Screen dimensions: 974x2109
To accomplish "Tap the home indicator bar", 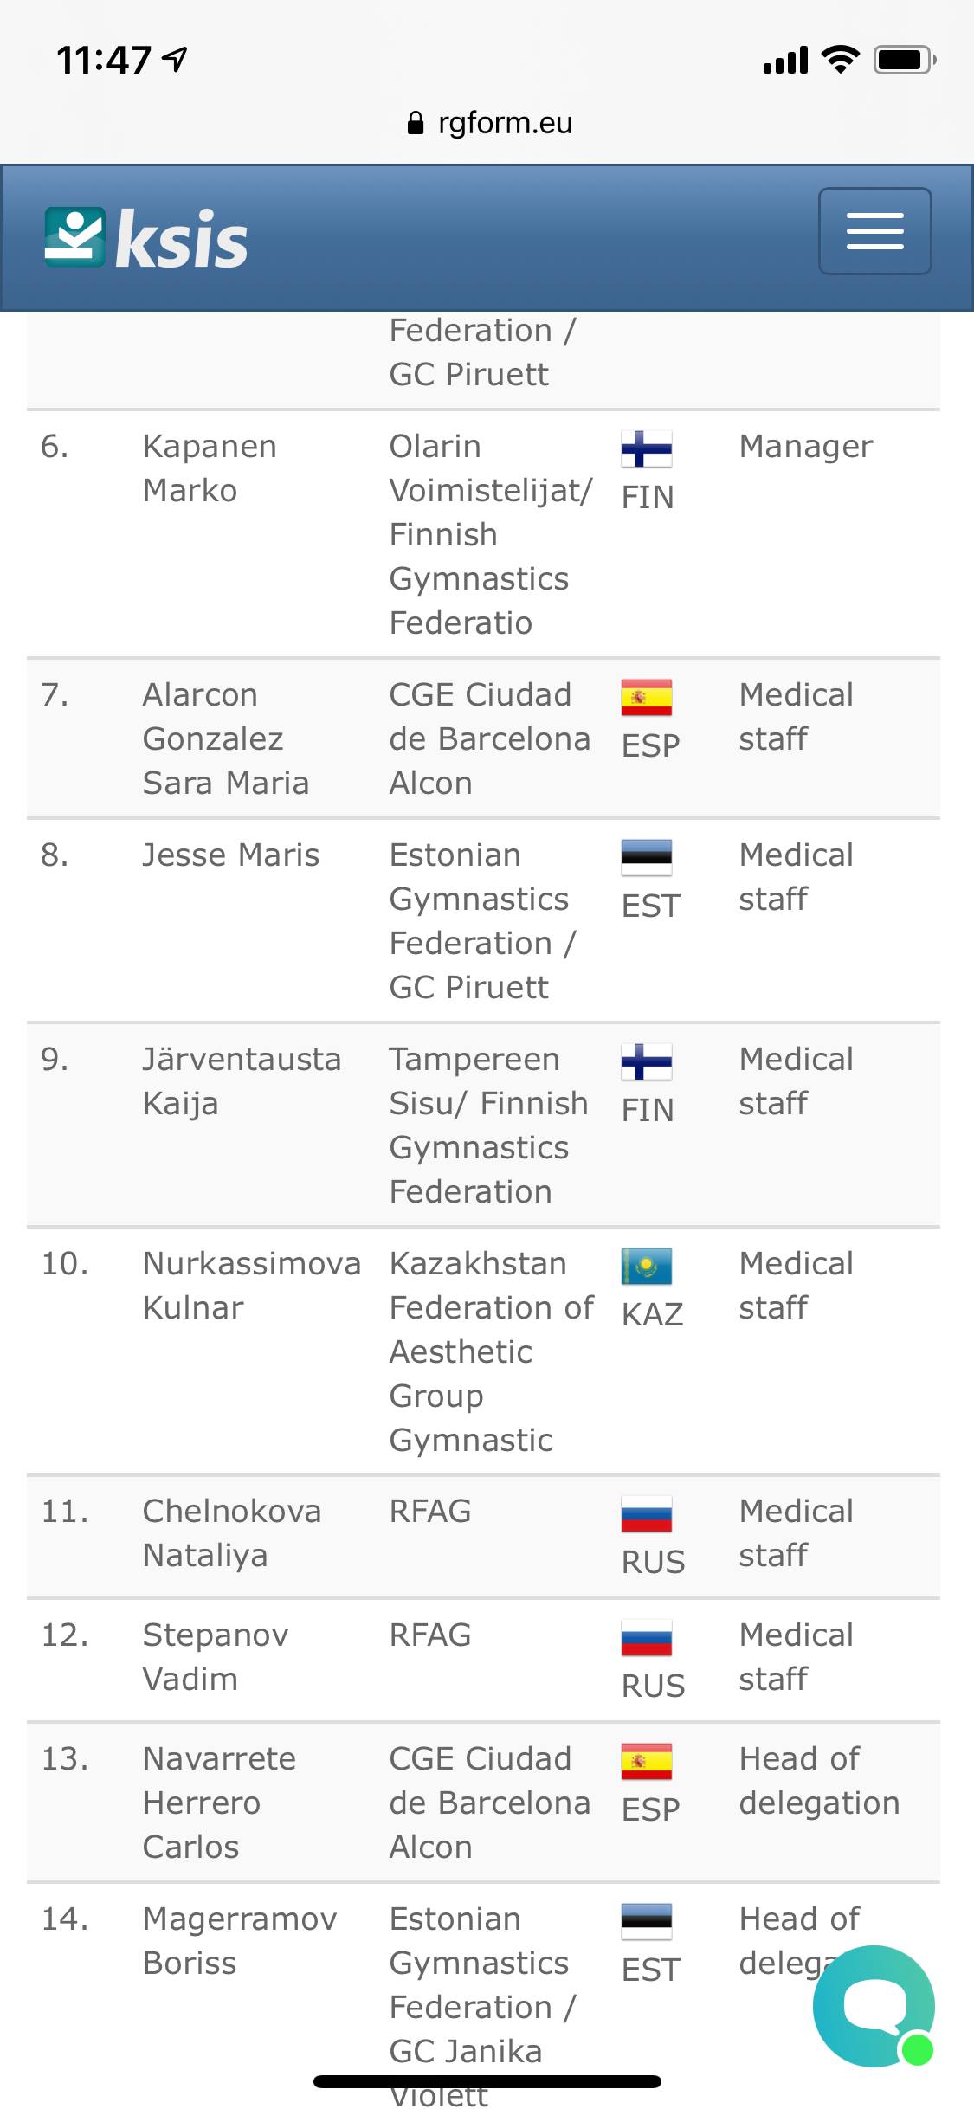I will (487, 2081).
